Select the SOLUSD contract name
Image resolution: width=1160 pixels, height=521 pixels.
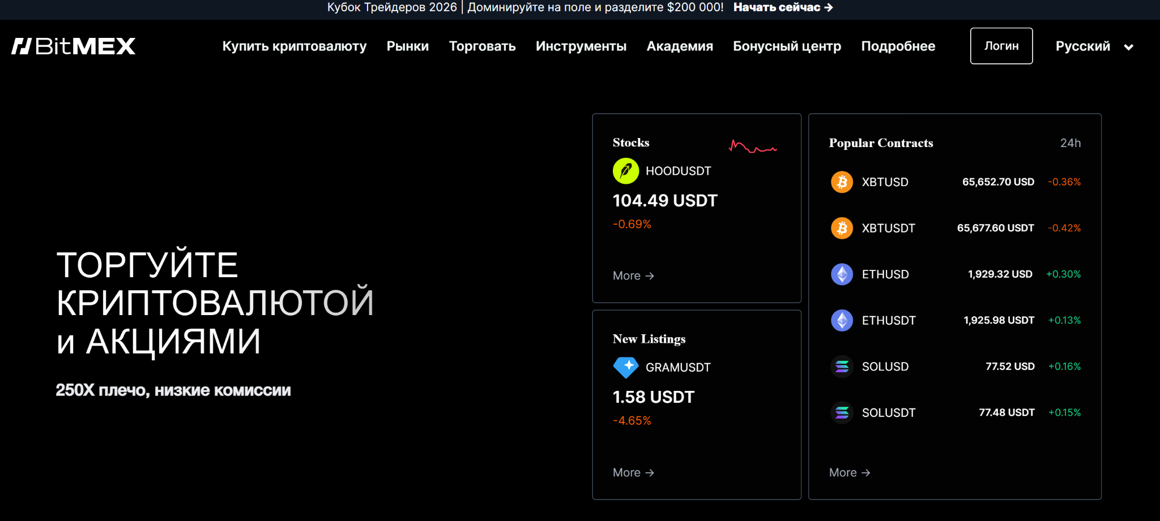(x=885, y=367)
